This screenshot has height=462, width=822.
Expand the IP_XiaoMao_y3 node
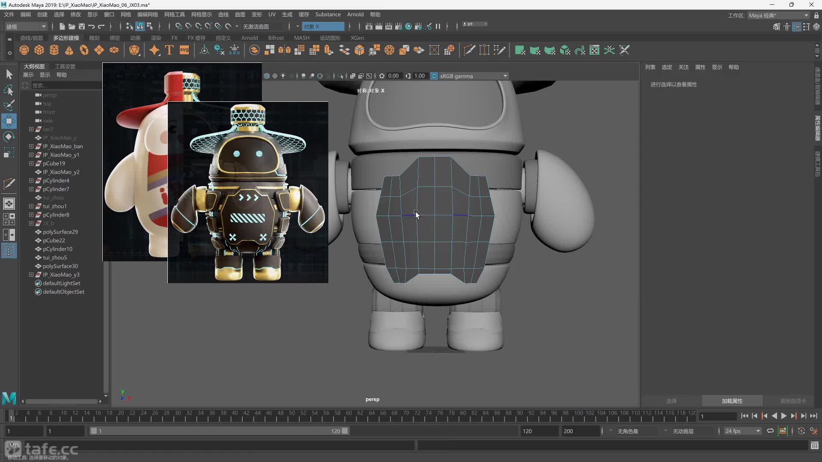pos(31,275)
